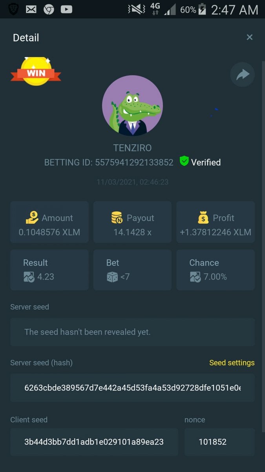Tap the Result chart icon
The height and width of the screenshot is (472, 265).
pyautogui.click(x=29, y=277)
